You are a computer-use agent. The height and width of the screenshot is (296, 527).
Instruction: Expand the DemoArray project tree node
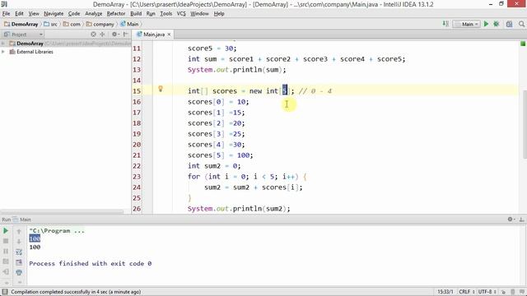pos(3,44)
